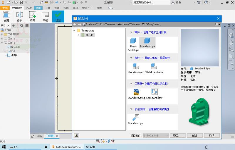Click the Save floppy disk icon
The height and width of the screenshot is (150, 235).
[x=21, y=2]
